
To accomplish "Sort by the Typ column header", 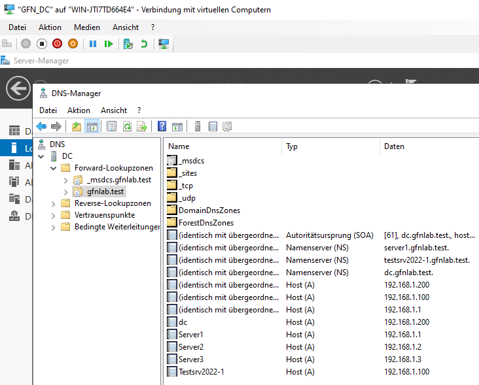I will tap(292, 146).
